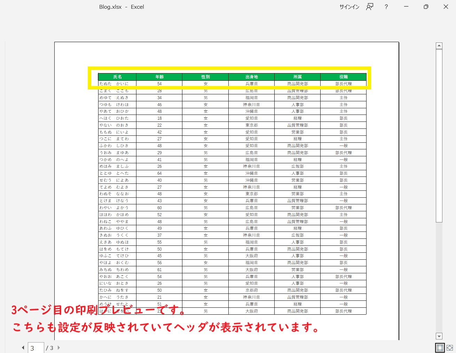
Task: Click the name やない のおき
Action: pos(114,125)
